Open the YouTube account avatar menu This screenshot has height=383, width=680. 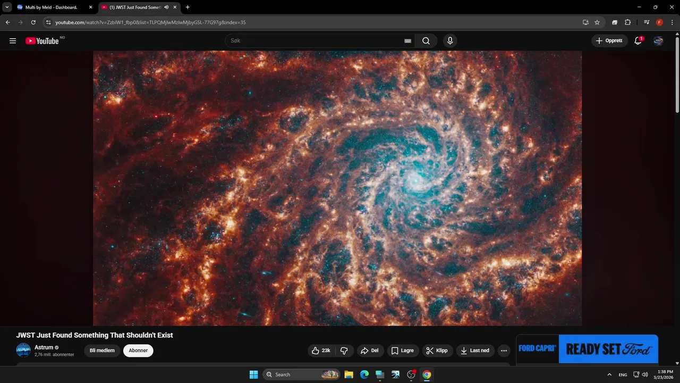point(658,41)
